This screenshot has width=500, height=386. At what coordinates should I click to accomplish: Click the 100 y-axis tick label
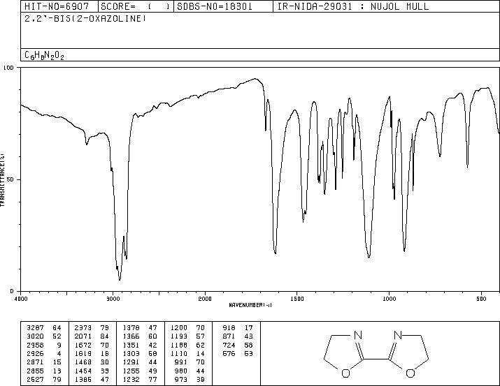[8, 68]
